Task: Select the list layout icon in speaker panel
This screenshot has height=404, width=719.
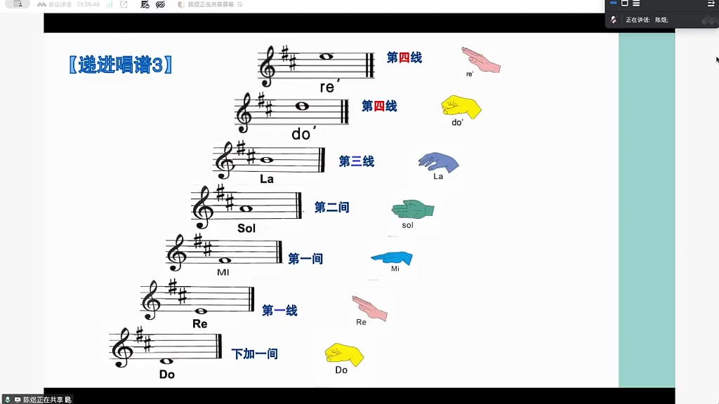Action: [636, 4]
